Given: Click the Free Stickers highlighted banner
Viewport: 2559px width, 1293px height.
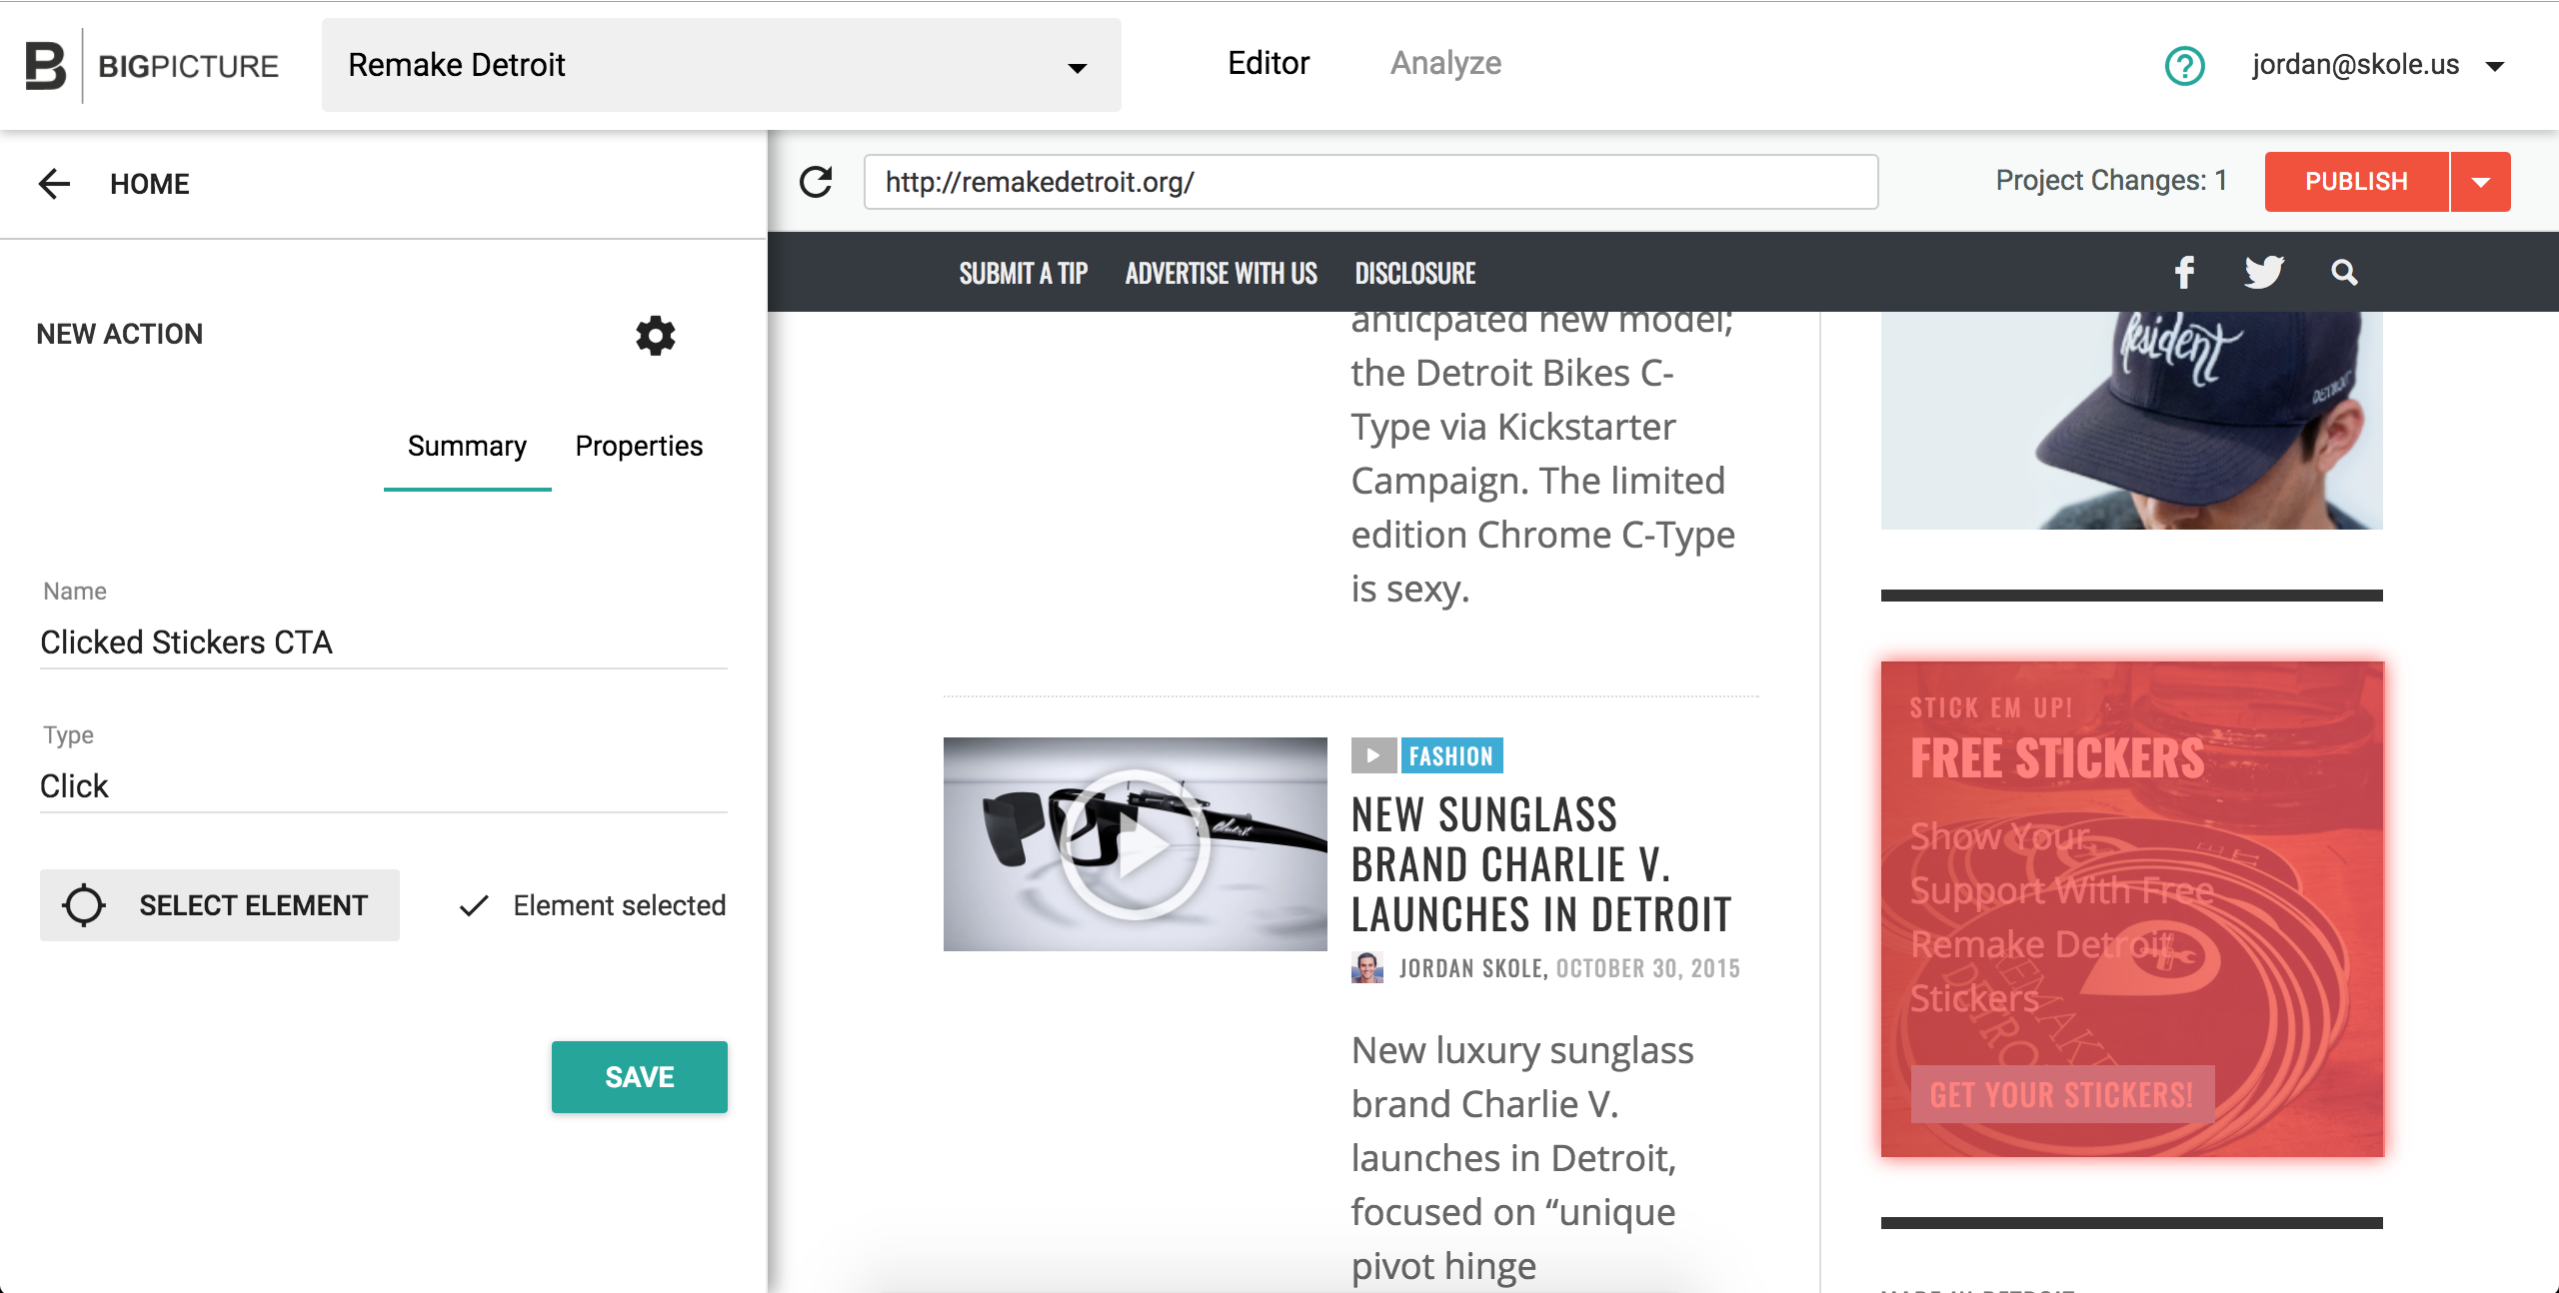Looking at the screenshot, I should tap(2132, 909).
